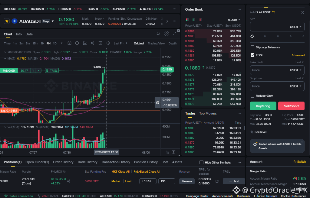Open the Open Orders(2) tab
The image size is (310, 198).
click(37, 162)
